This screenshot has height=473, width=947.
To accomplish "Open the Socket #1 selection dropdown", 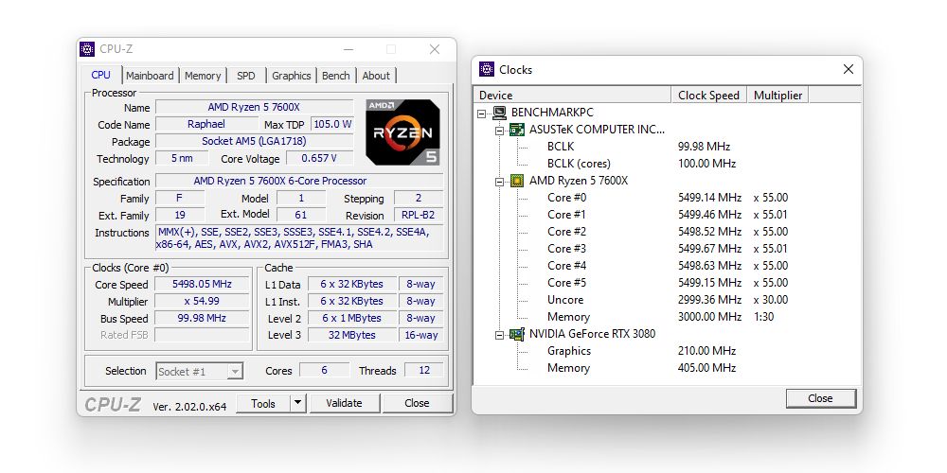I will tap(235, 371).
